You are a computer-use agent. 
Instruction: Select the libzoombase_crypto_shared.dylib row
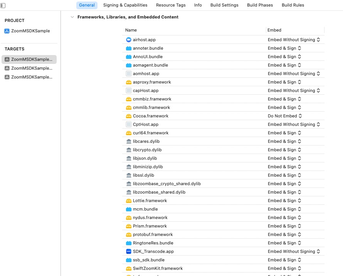pyautogui.click(x=224, y=184)
